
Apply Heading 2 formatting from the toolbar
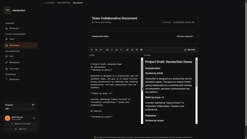[x=96, y=50]
